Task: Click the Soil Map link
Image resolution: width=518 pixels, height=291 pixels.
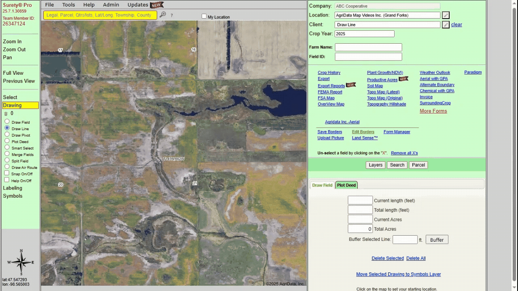Action: 375,86
